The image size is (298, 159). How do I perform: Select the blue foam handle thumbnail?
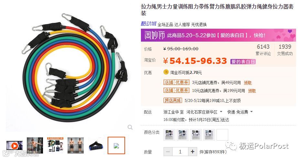(x=96, y=146)
